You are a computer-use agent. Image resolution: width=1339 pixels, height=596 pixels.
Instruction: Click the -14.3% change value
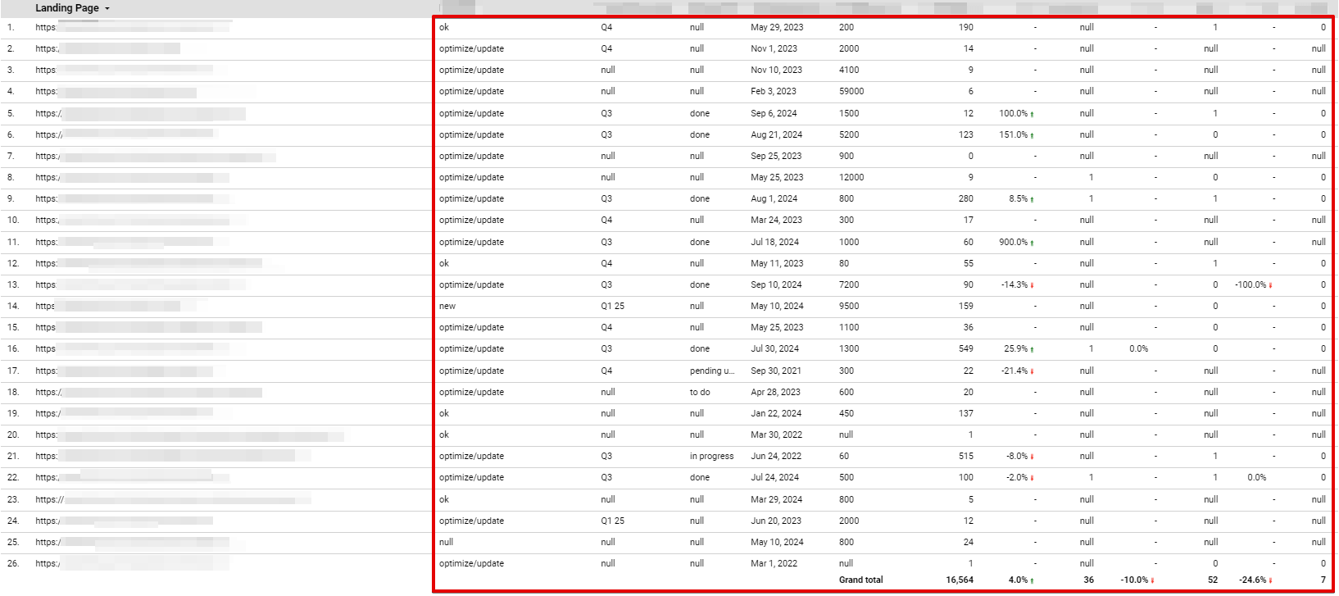[1014, 284]
